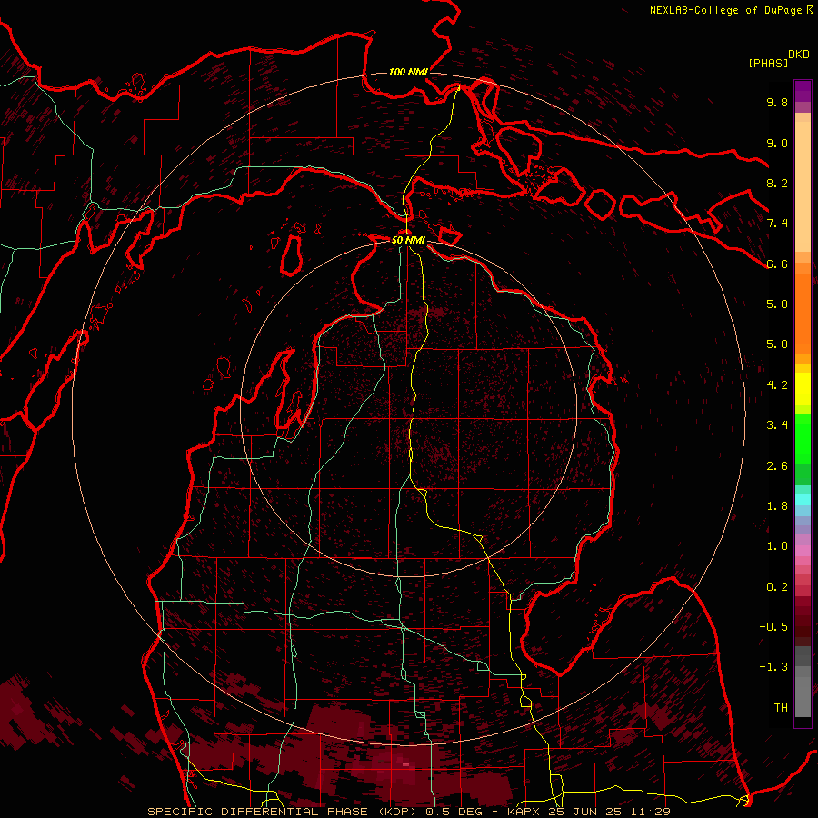Click the peach segment of the color bar

(803, 186)
